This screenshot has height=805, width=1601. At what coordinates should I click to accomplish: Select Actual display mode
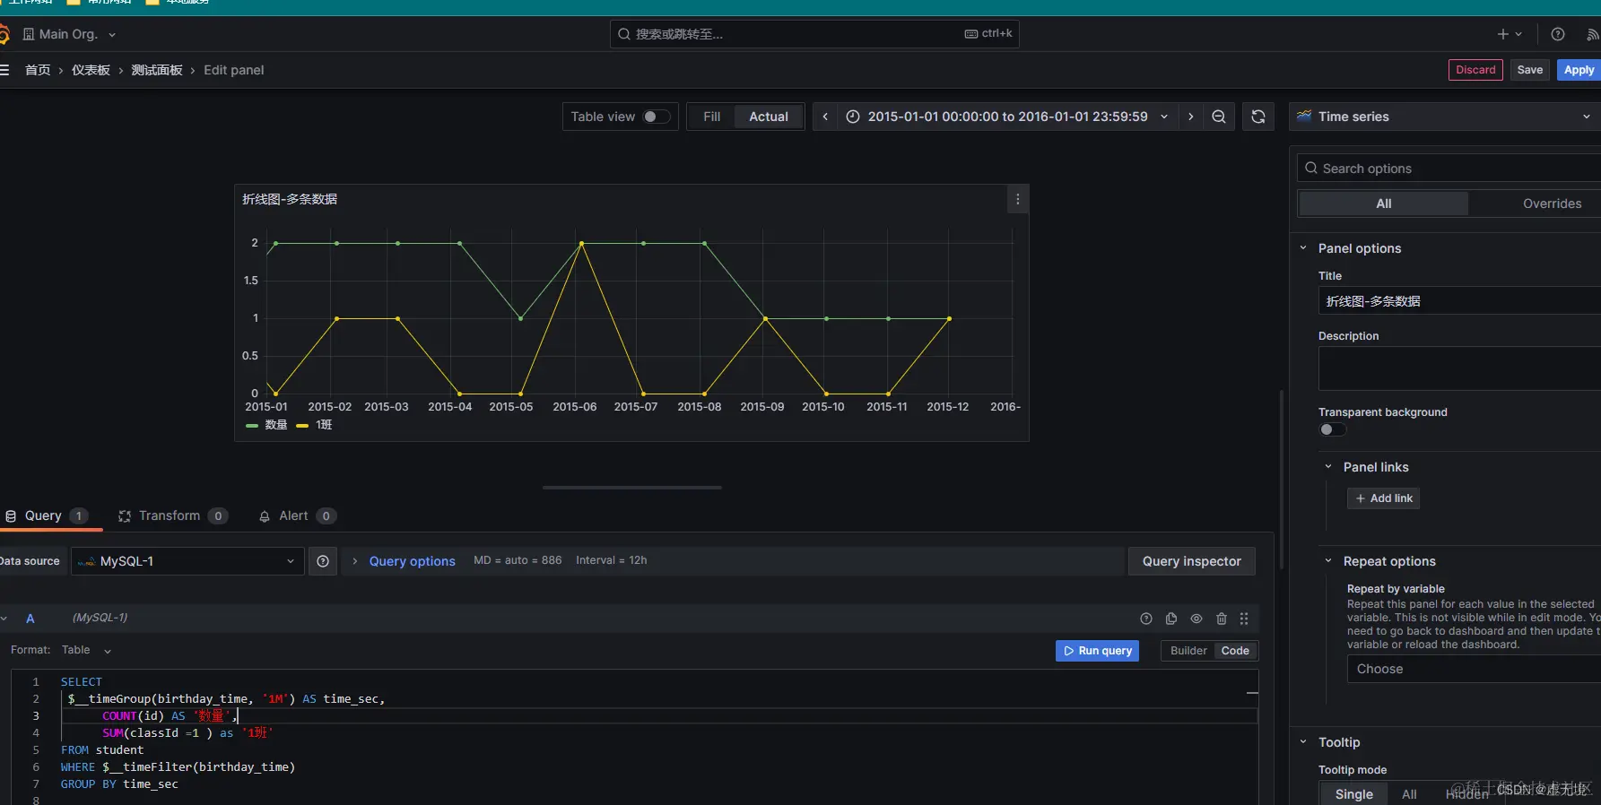pos(769,117)
